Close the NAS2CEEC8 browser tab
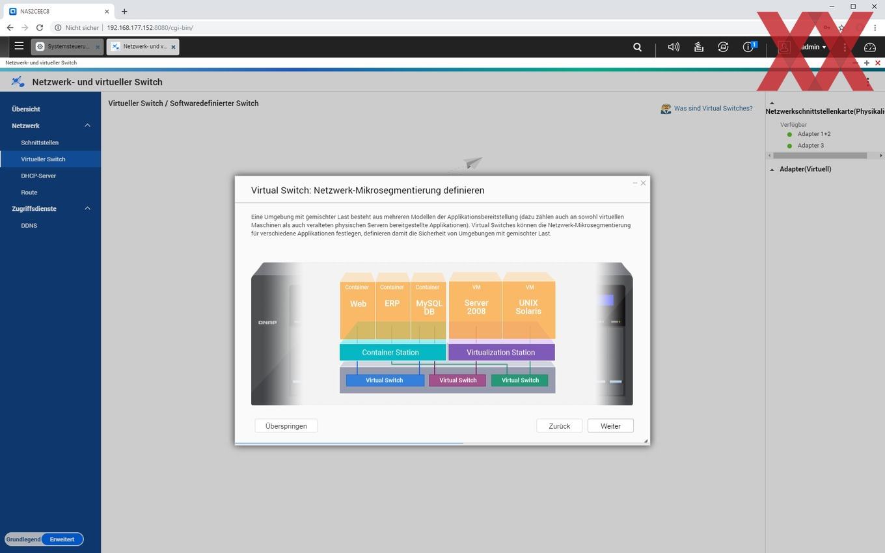885x553 pixels. pos(107,11)
